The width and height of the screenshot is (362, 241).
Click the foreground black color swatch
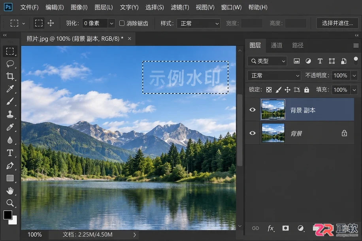pos(8,215)
